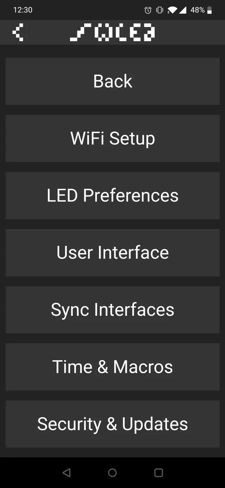Tap the 12:30 clock in status bar
Screen dimensions: 225x488
23,10
